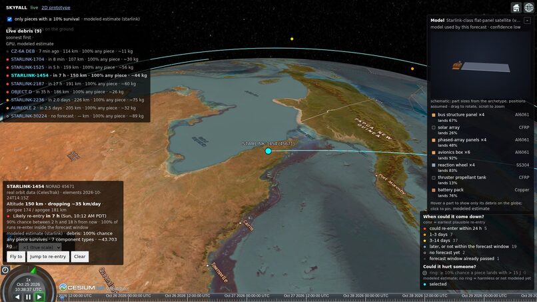Pin the bus structure panel ×4 part
Screen dimensions: 537x302
480,117
